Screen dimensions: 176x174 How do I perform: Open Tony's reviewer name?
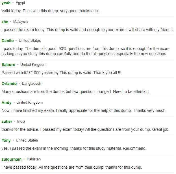(6, 140)
